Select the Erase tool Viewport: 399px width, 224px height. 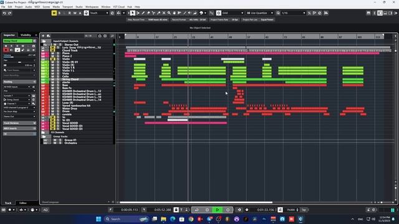148,13
